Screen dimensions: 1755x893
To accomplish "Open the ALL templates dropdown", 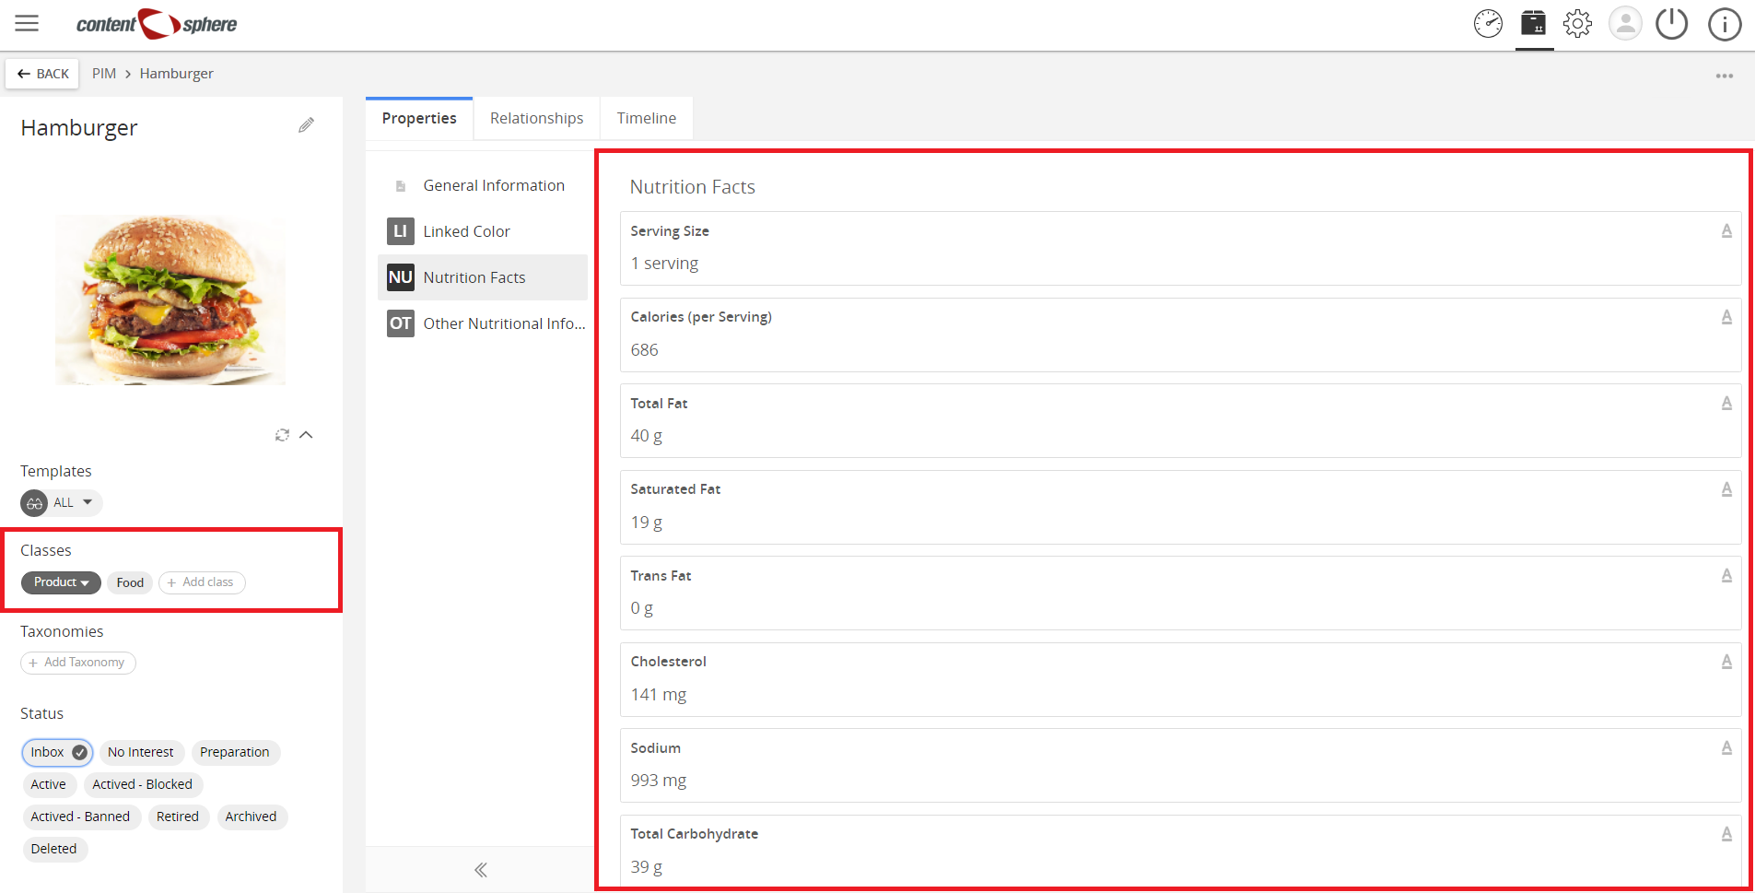I will coord(74,503).
